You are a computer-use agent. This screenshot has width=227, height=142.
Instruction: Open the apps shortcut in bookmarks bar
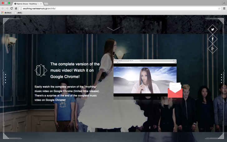point(6,13)
